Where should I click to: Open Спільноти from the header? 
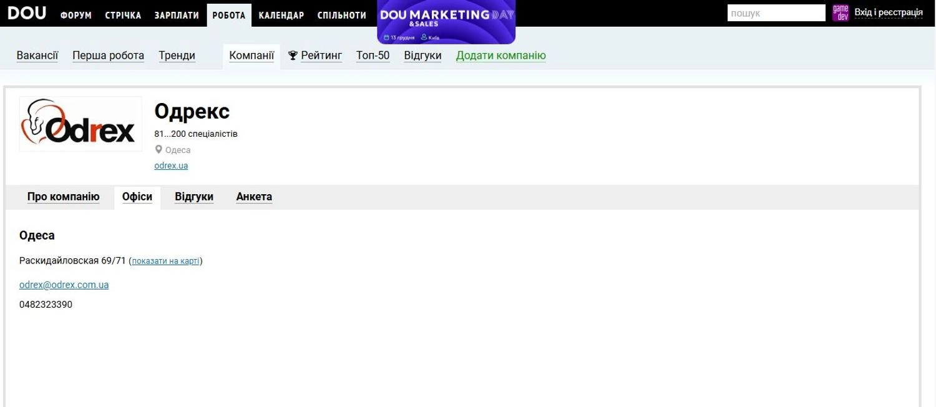click(341, 15)
